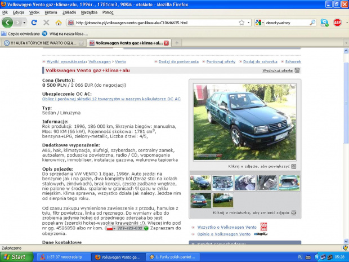Click the search box containing demotywatory
The image size is (349, 262).
287,23
